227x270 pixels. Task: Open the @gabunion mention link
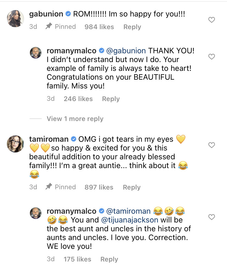pyautogui.click(x=126, y=51)
